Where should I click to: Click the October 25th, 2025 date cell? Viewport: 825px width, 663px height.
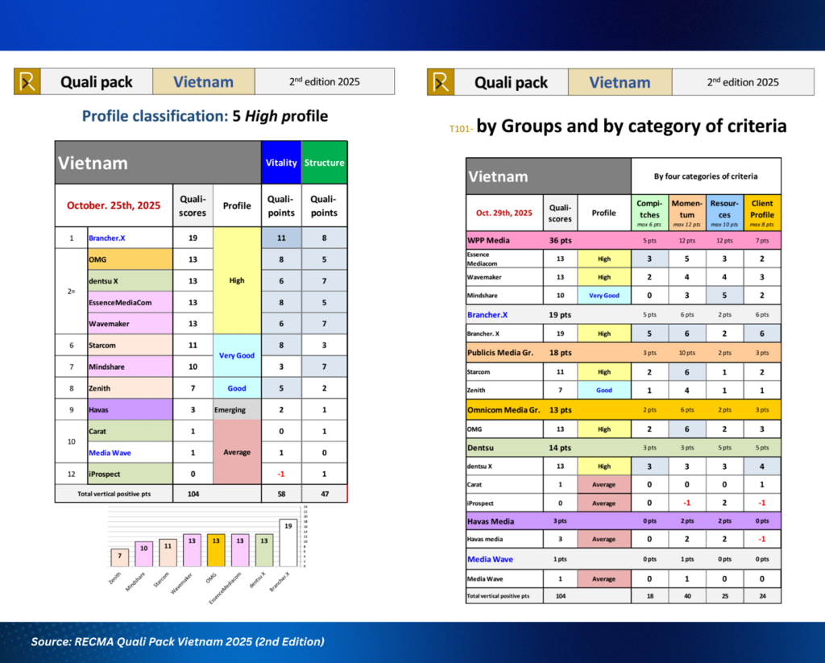point(113,205)
